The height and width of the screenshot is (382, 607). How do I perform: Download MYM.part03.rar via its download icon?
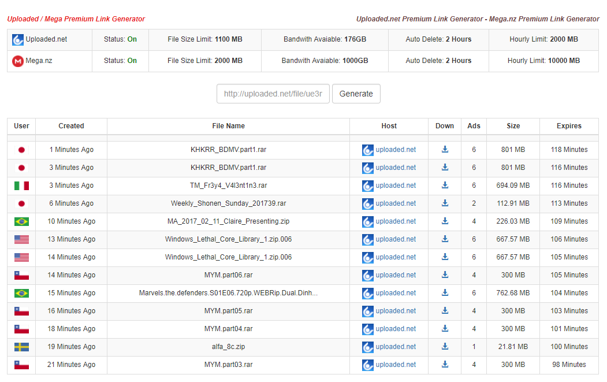[445, 364]
